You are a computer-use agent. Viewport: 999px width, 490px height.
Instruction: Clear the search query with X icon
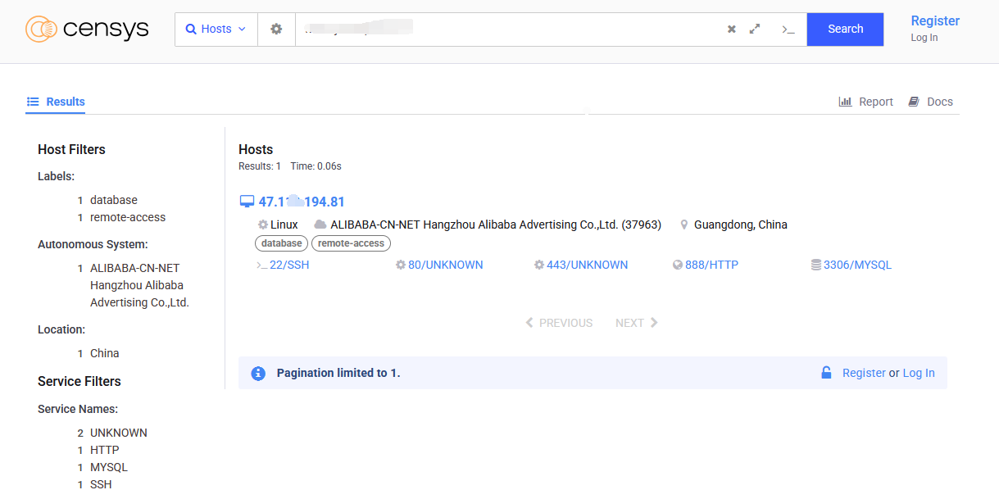[732, 29]
